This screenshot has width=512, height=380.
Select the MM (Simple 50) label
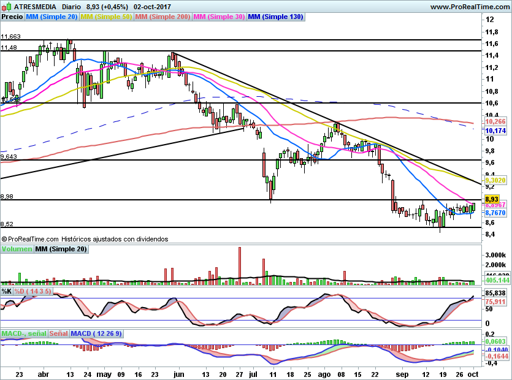(106, 17)
